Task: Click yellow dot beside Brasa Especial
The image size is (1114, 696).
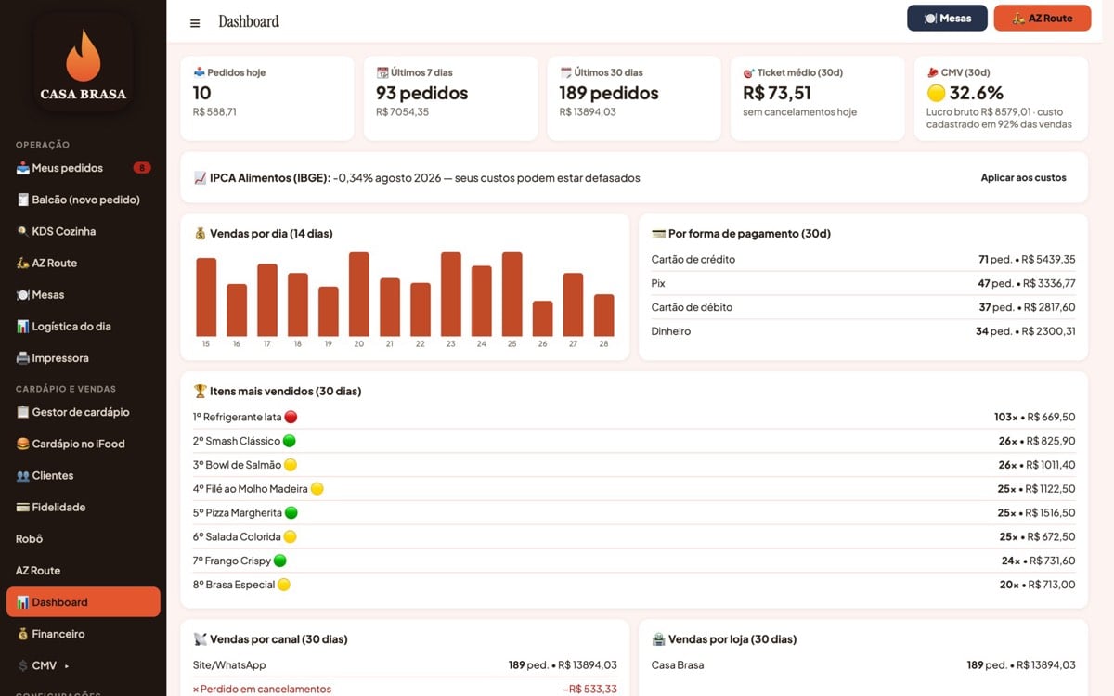Action: (x=284, y=585)
